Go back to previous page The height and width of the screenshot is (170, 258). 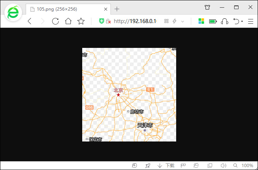(30, 21)
